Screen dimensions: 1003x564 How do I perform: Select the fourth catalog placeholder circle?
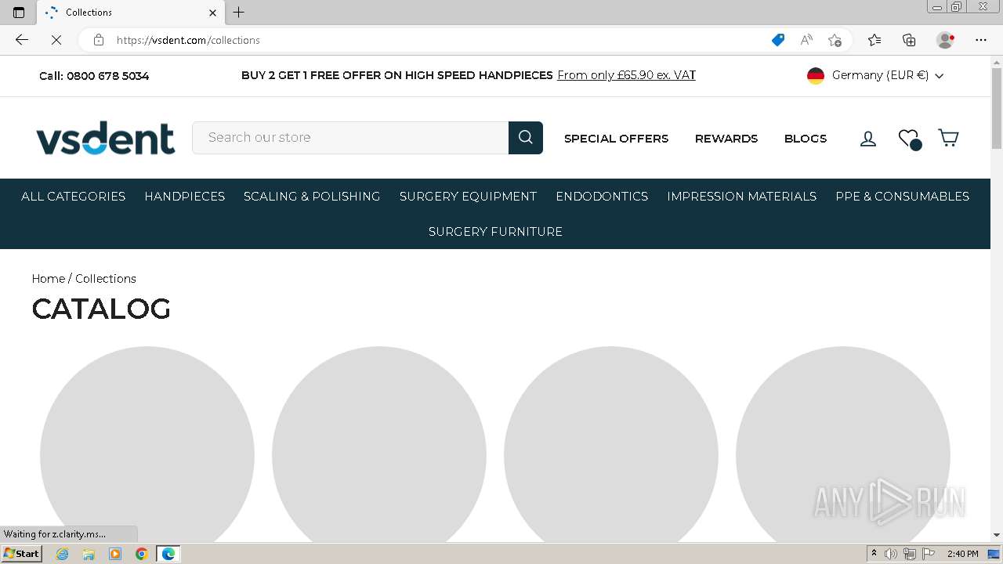[x=843, y=444]
